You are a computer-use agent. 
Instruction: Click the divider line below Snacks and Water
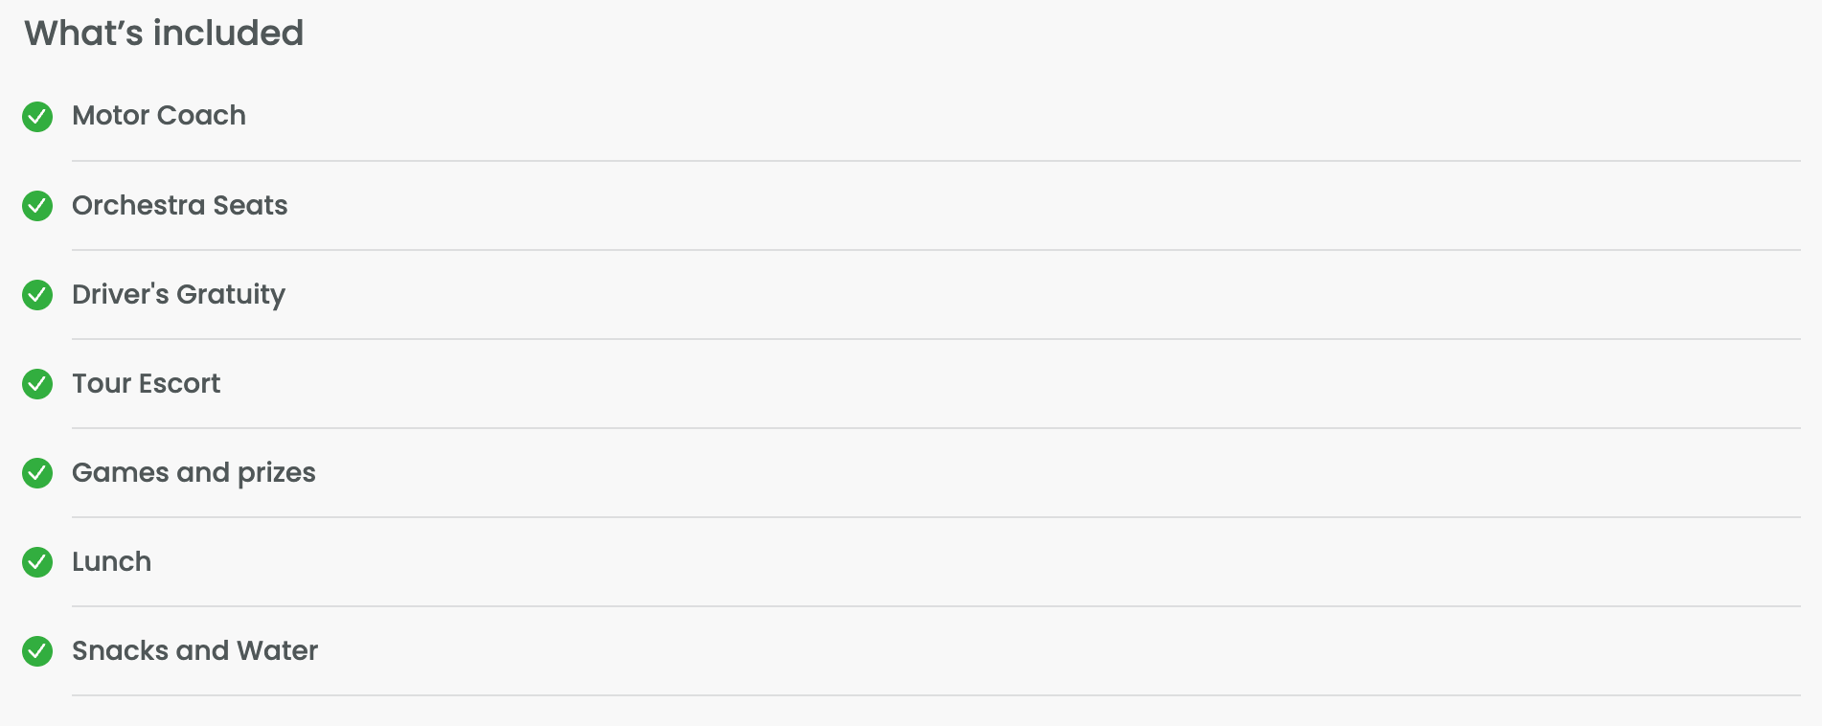point(936,695)
